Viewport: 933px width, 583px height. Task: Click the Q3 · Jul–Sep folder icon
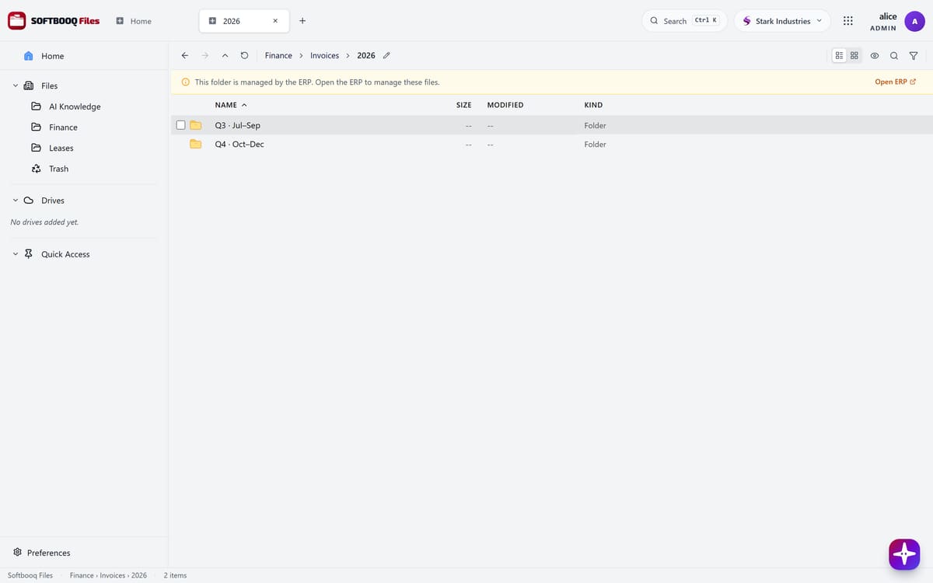click(x=196, y=125)
